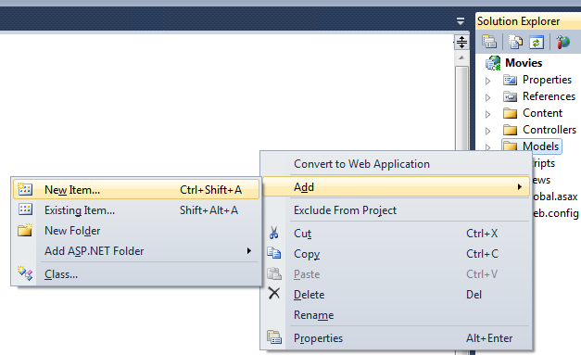The height and width of the screenshot is (355, 581).
Task: Click the Show All Files toolbar icon
Action: click(x=515, y=42)
